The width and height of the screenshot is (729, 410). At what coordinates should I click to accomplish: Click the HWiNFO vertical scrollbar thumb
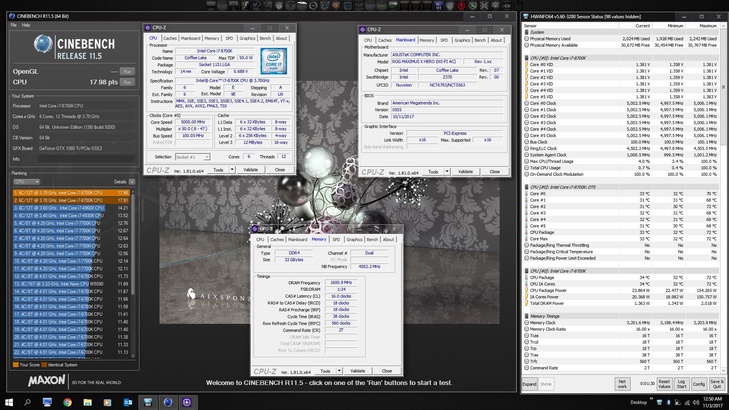tap(723, 87)
